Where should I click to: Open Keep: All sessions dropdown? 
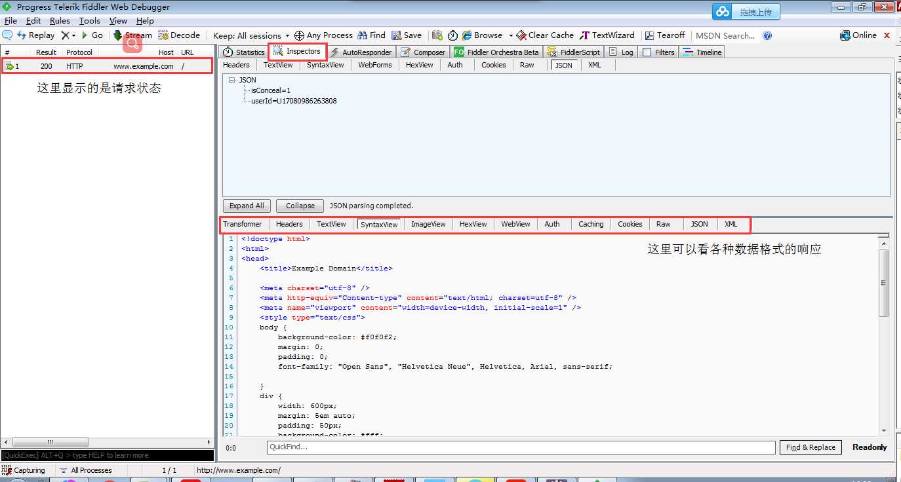[x=251, y=35]
